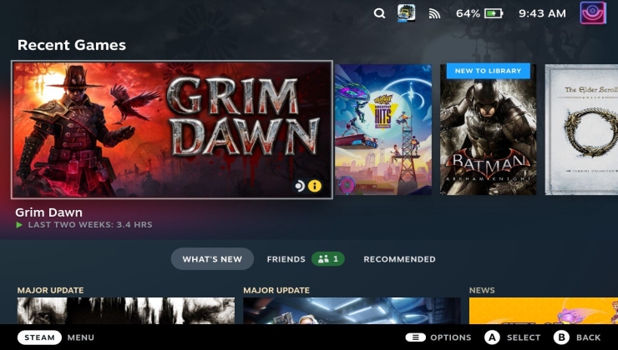Click the green play arrow under Grim Dawn

pos(19,225)
